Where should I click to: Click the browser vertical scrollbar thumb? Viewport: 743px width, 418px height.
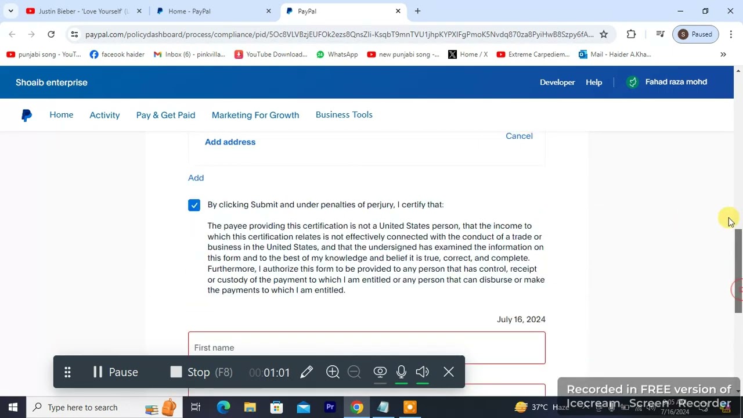coord(738,271)
